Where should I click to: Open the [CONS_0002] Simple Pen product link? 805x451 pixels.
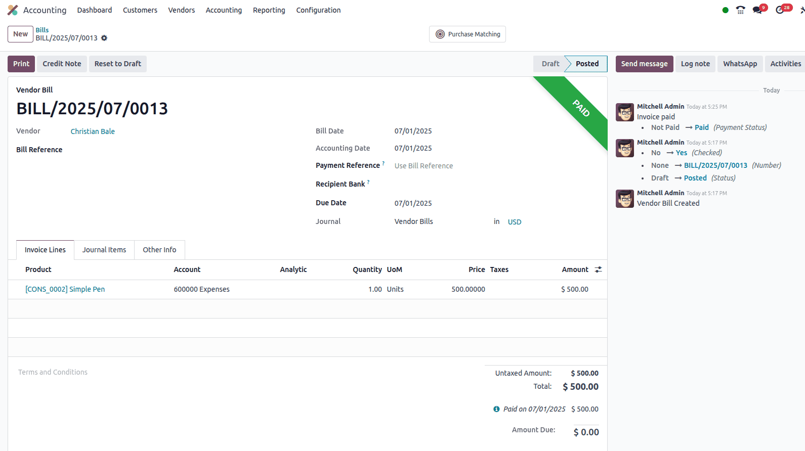point(65,289)
